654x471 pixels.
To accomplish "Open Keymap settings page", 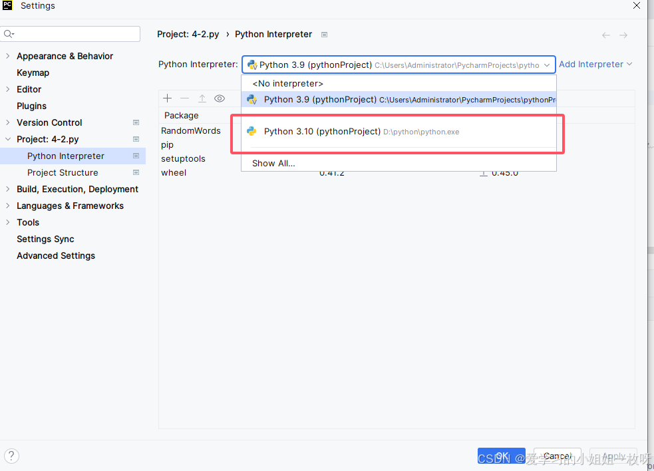I will coord(33,73).
